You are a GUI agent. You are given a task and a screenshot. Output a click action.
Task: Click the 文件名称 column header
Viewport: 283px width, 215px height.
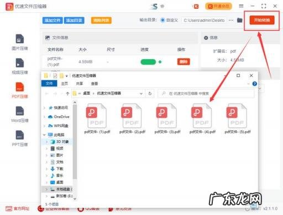(x=55, y=49)
